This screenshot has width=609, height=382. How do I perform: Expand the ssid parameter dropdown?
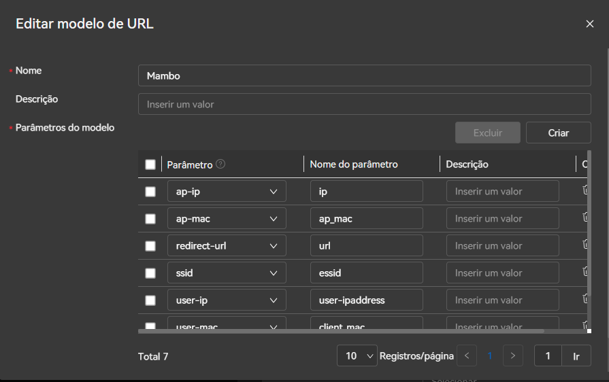point(227,273)
